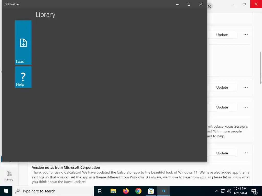Open more options beside the first Update button

[x=245, y=35]
